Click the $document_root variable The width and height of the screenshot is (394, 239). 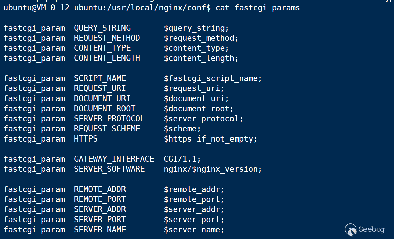coord(199,109)
